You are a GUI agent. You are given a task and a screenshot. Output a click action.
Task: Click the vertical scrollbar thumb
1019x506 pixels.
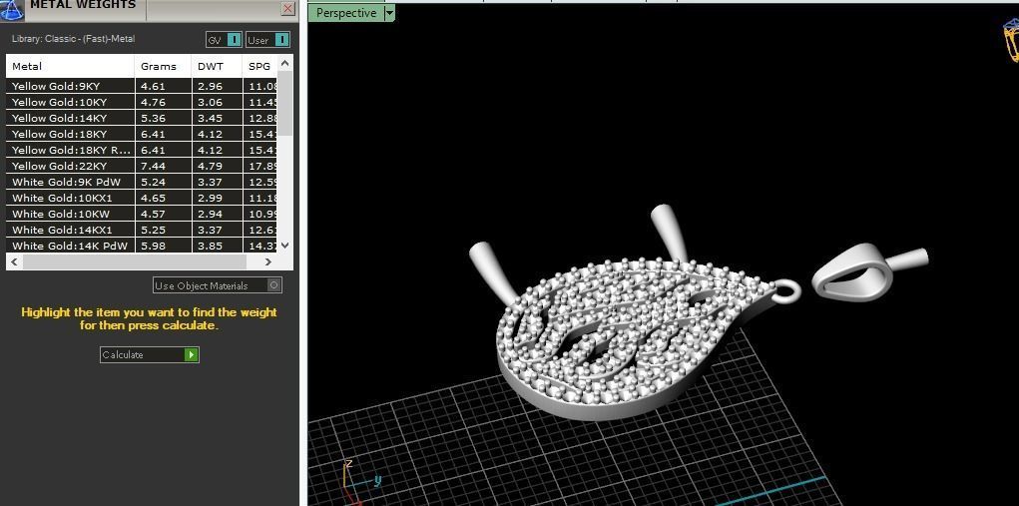point(284,103)
